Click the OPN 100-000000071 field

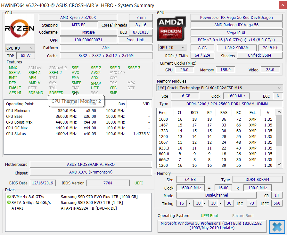coord(88,40)
